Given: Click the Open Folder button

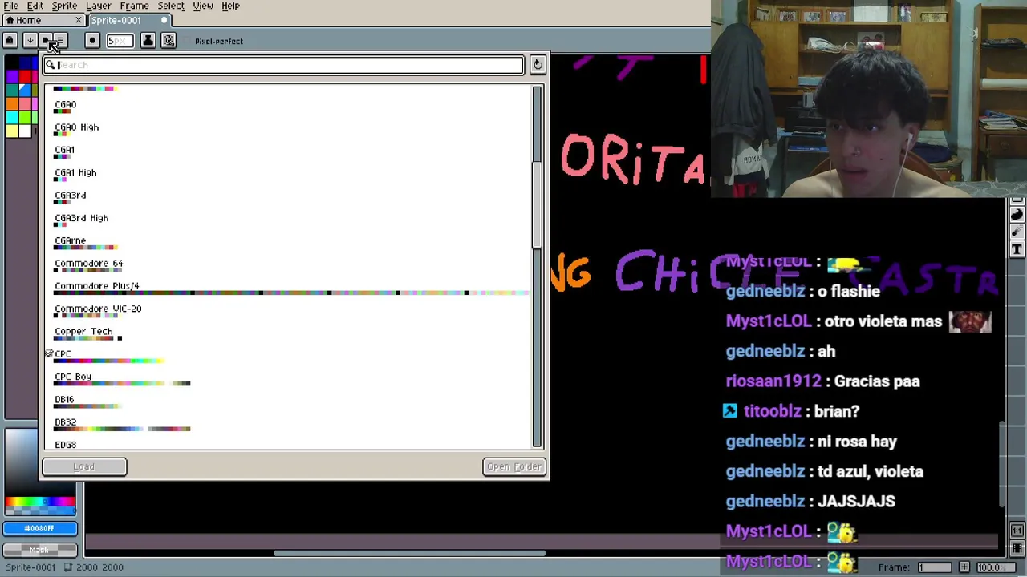Looking at the screenshot, I should click(514, 466).
